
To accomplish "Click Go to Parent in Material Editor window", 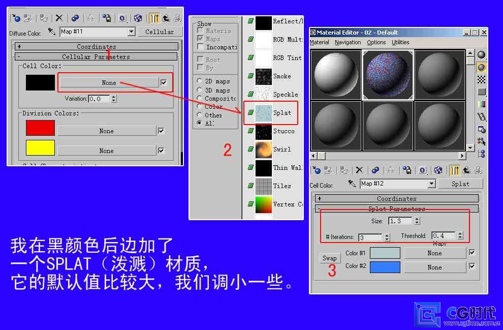I will pyautogui.click(x=466, y=170).
